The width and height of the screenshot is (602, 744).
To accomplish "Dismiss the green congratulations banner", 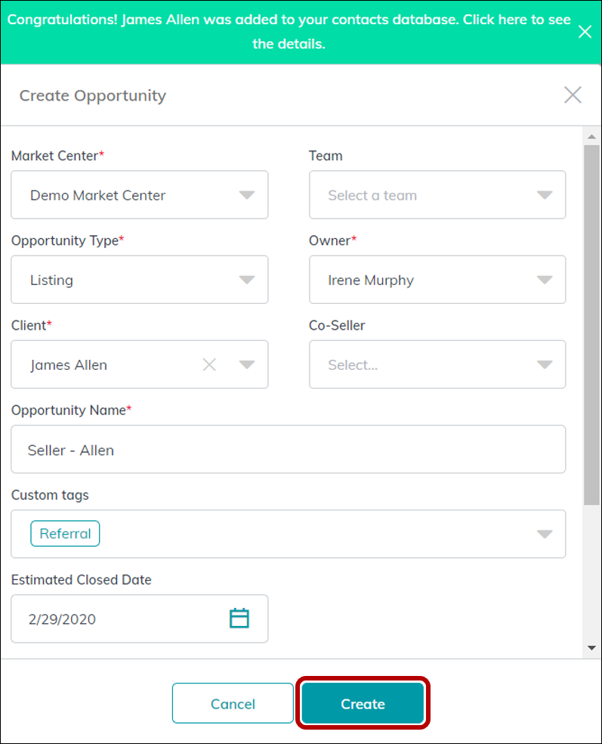I will pos(585,32).
